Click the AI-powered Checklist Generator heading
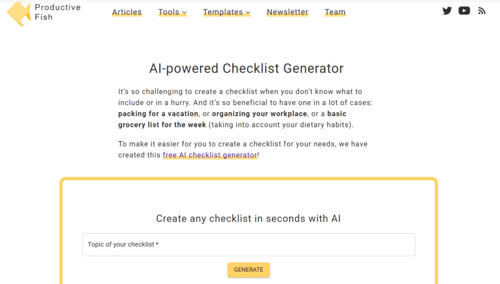Viewport: 500px width, 284px height. click(247, 68)
